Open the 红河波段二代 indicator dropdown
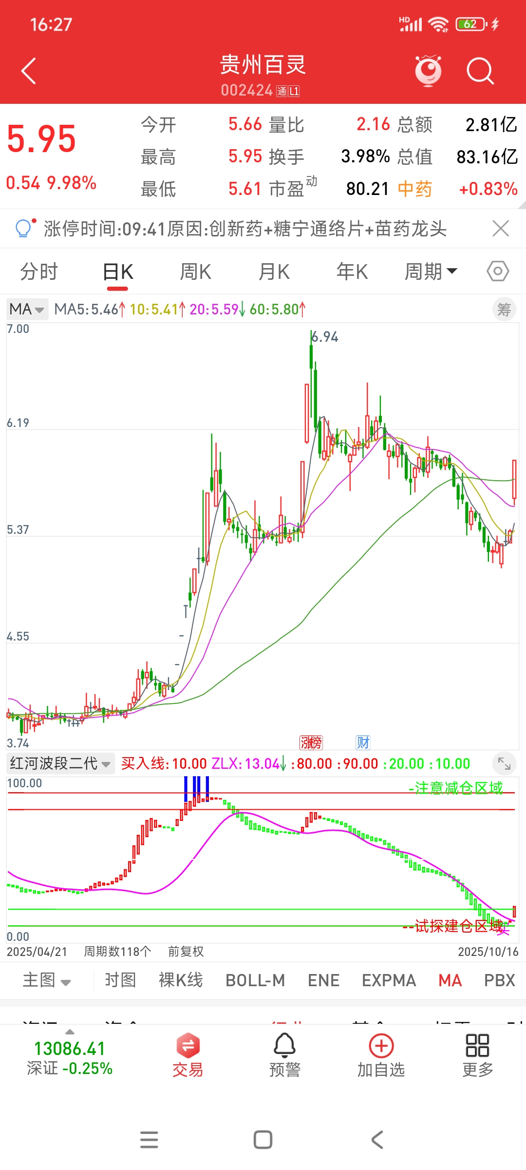Screen dimensions: 526x1170 tap(60, 763)
